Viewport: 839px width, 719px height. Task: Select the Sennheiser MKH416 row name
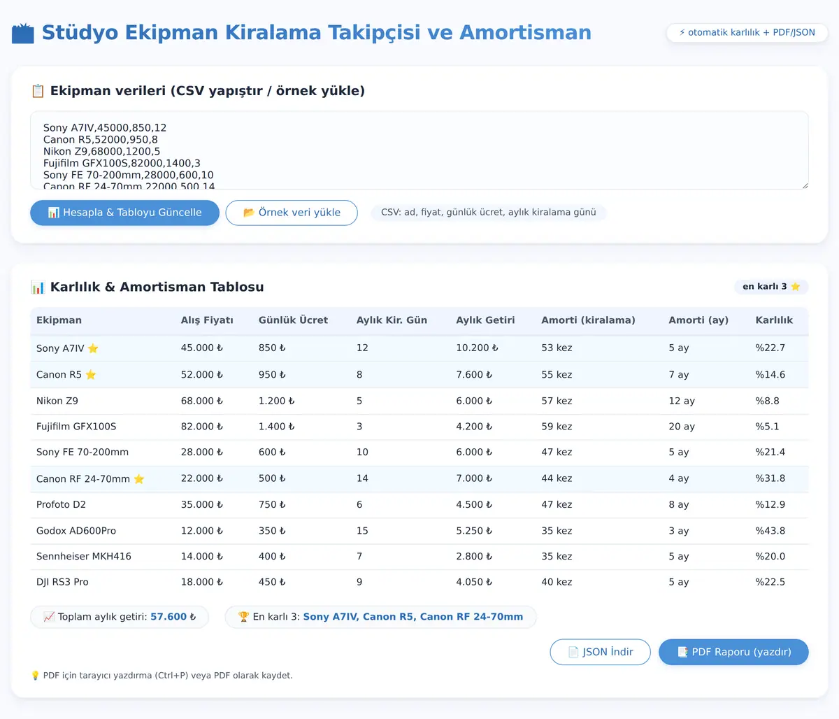pos(84,557)
